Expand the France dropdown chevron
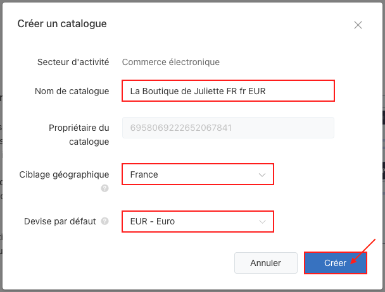Screen dimensions: 385x292 (x=262, y=175)
